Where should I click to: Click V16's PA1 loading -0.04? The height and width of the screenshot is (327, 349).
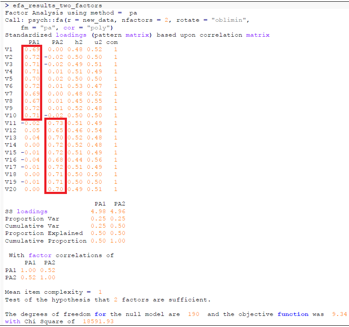pos(30,160)
